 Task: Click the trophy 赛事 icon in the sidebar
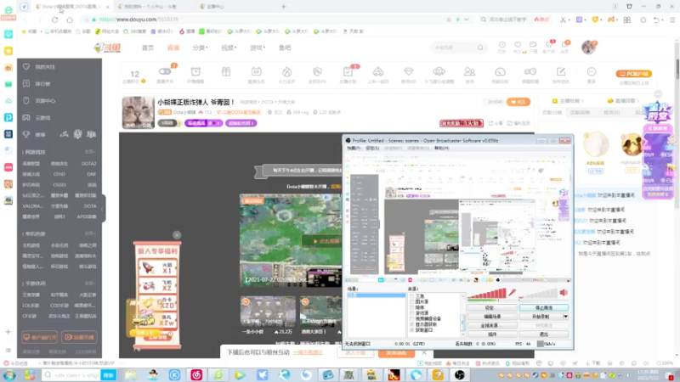[x=26, y=135]
